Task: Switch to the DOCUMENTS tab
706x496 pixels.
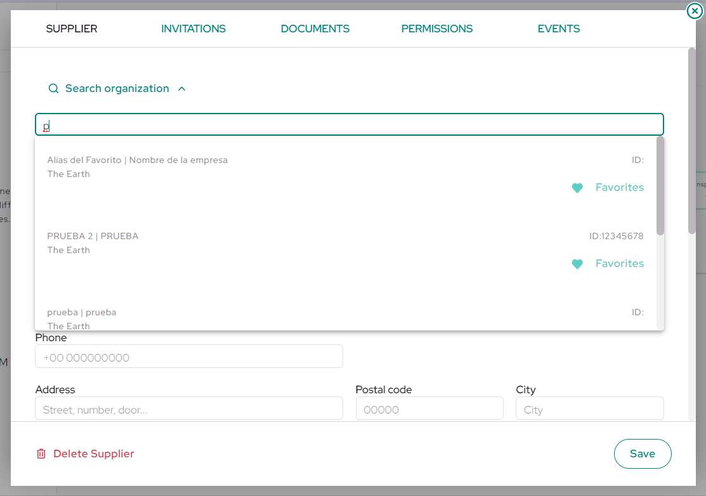Action: pos(315,29)
